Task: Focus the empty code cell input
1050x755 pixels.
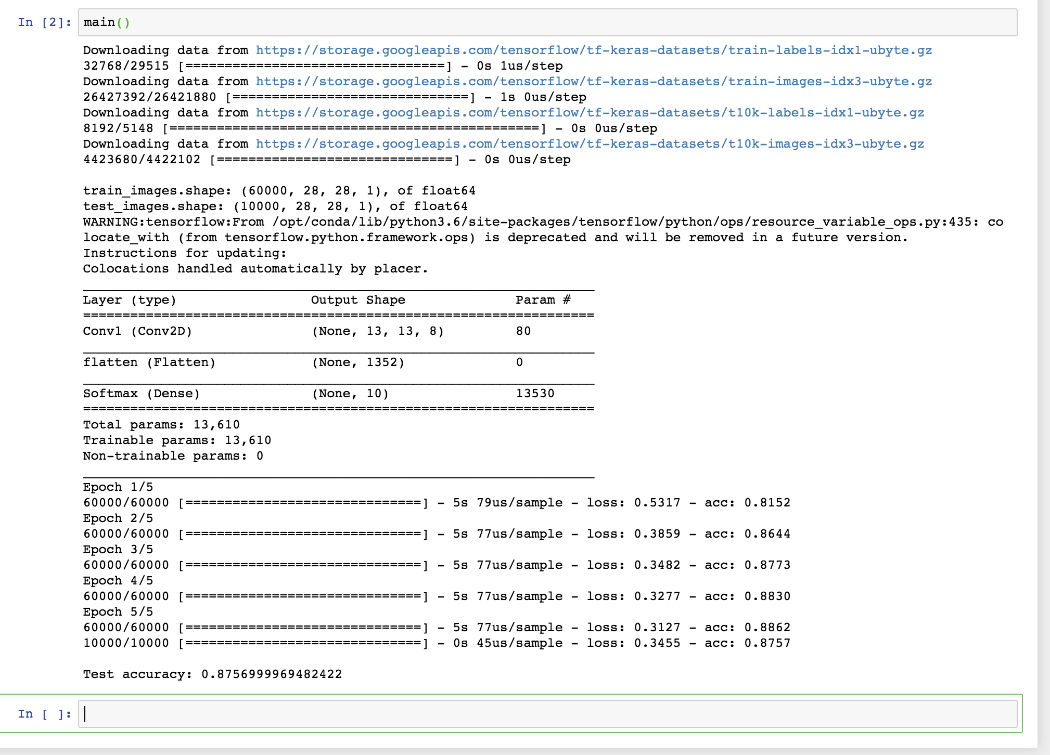Action: [x=546, y=714]
